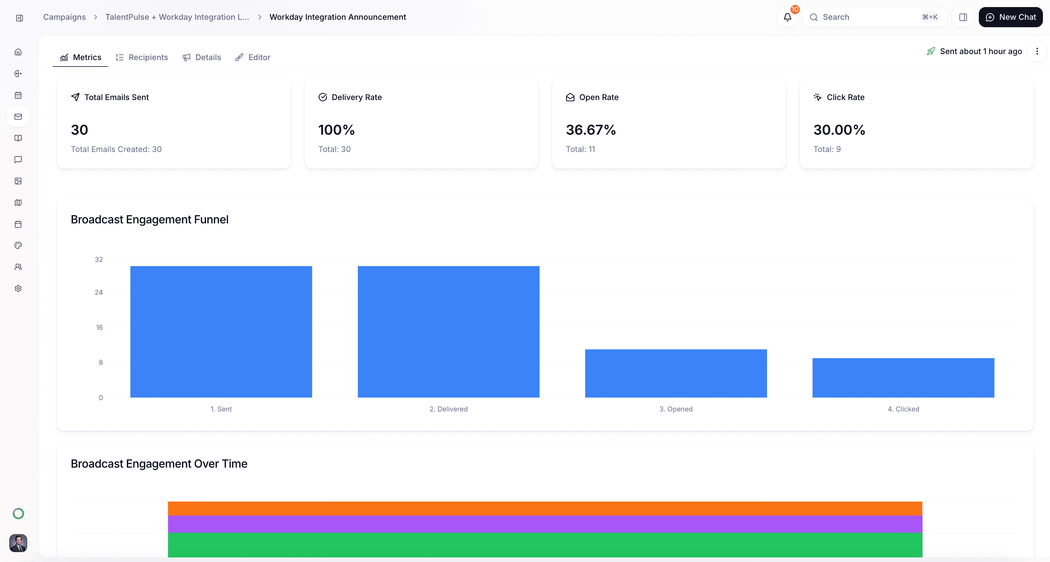Switch to the Details tab
The width and height of the screenshot is (1050, 562).
202,57
